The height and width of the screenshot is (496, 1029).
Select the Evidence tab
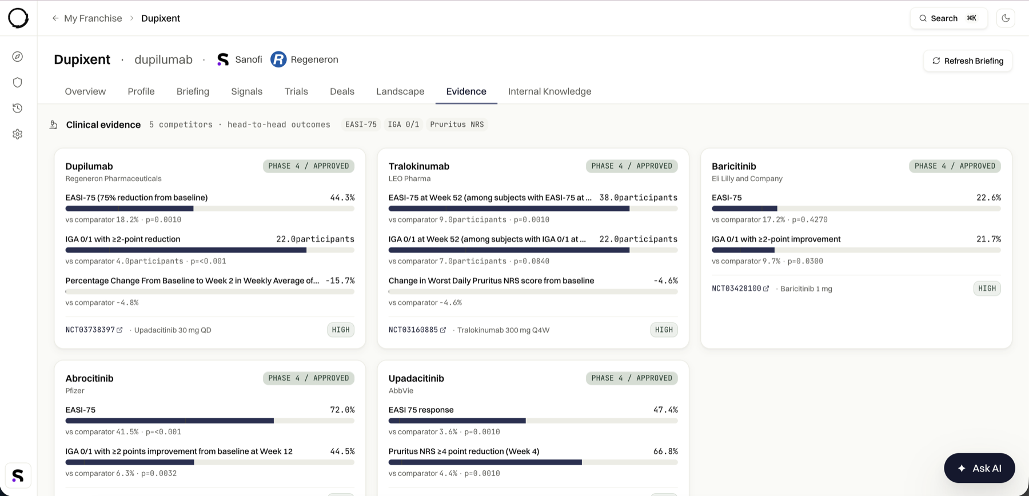(x=466, y=91)
